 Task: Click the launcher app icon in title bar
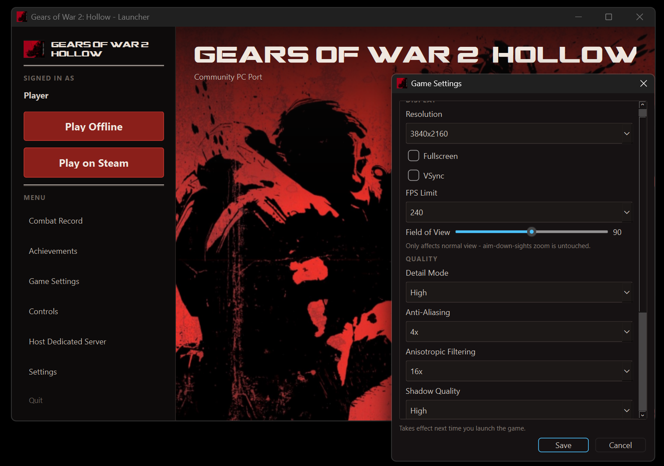click(22, 17)
